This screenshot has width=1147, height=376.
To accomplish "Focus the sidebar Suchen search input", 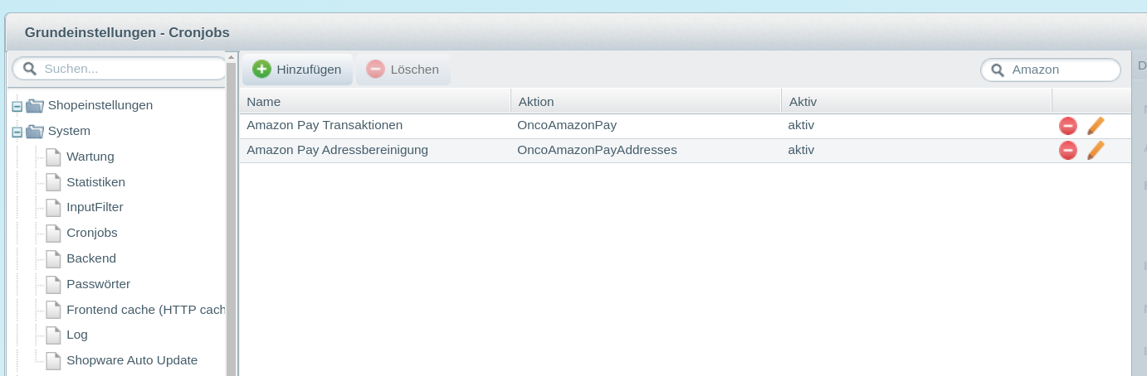I will coord(129,69).
